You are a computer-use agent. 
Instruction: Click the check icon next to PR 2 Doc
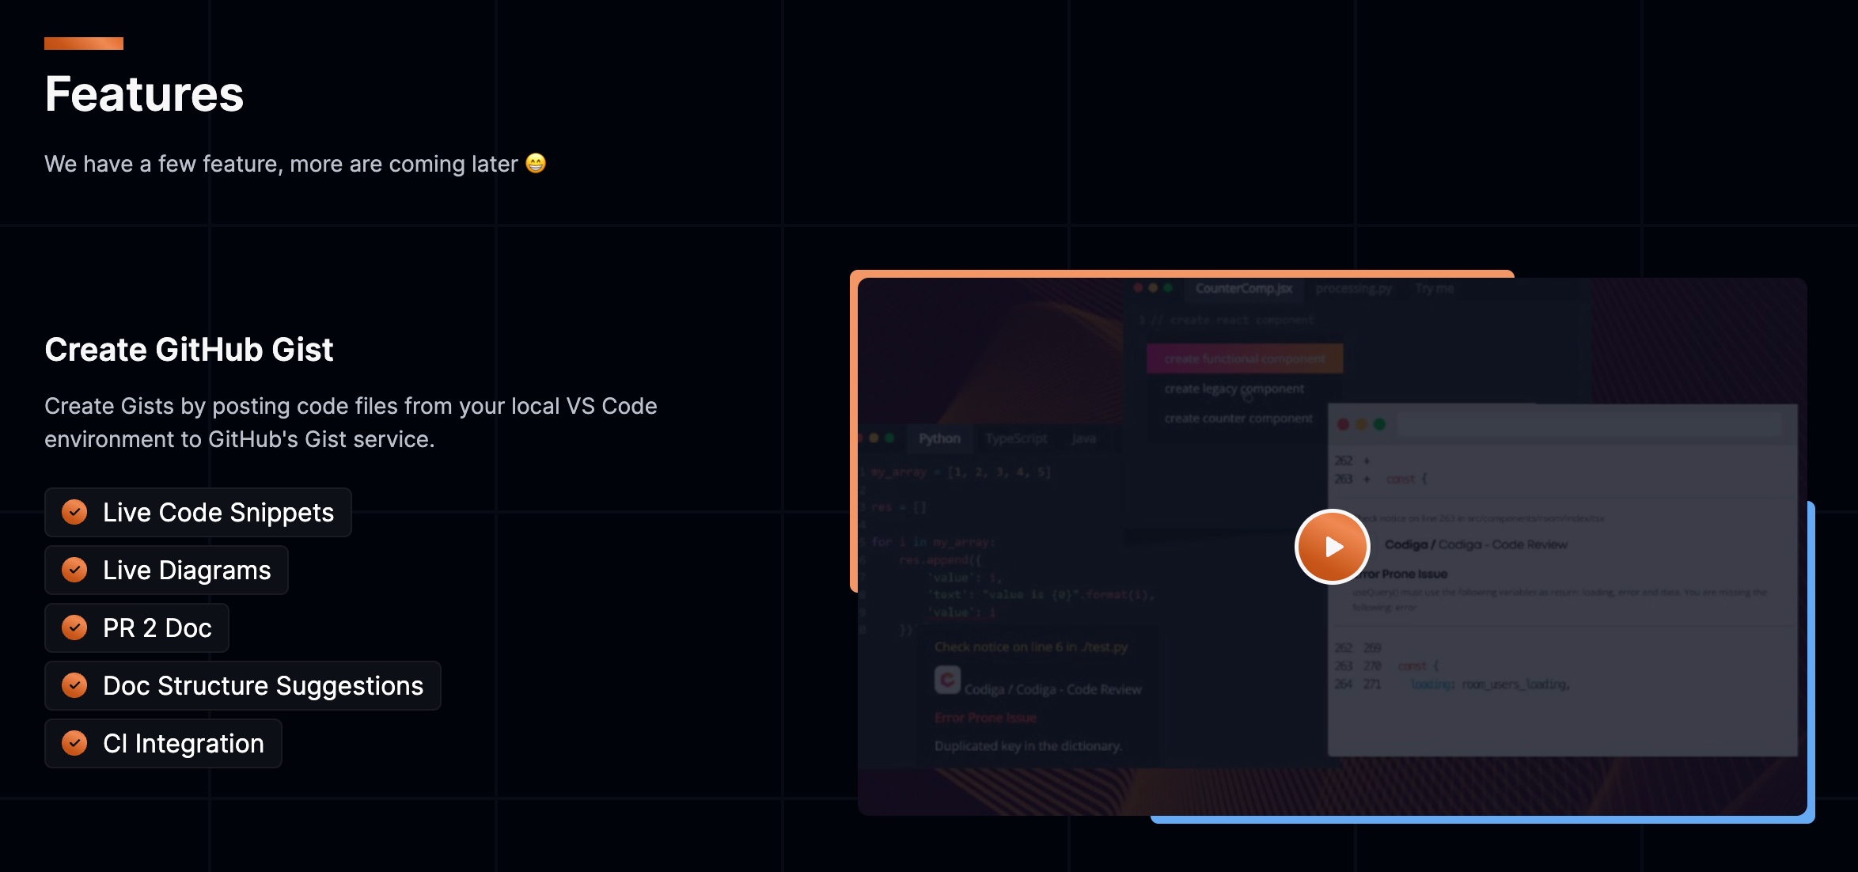pos(74,627)
